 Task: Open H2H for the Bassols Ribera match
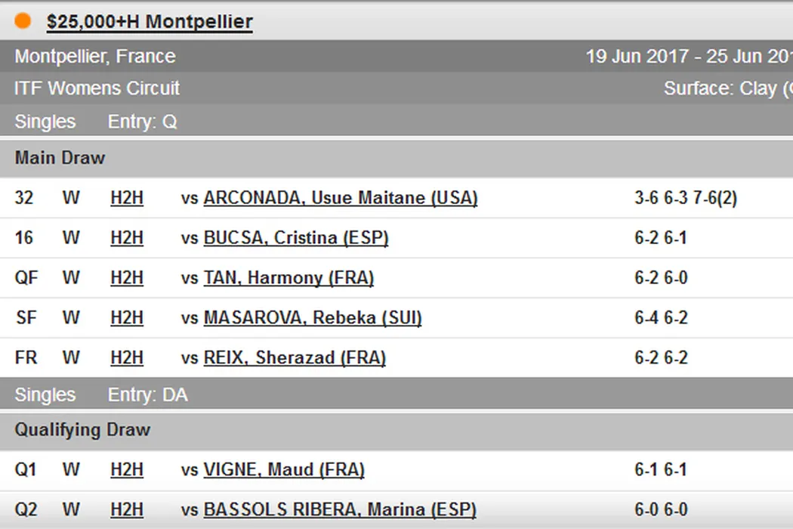click(x=127, y=510)
